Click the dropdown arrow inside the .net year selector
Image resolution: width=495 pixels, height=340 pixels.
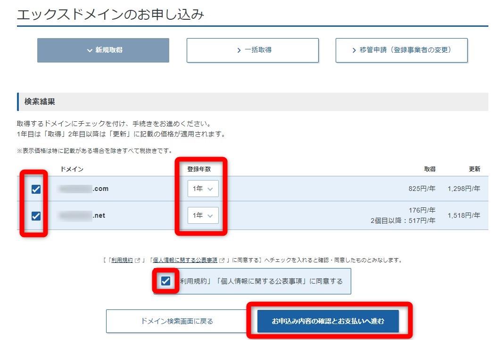[210, 215]
